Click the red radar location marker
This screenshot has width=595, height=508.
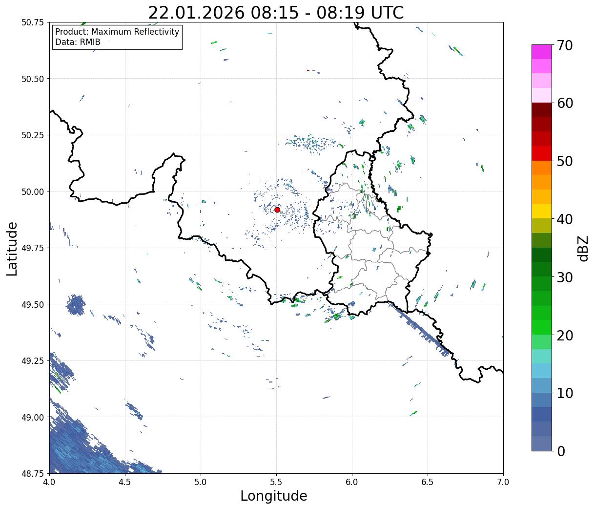pos(277,210)
